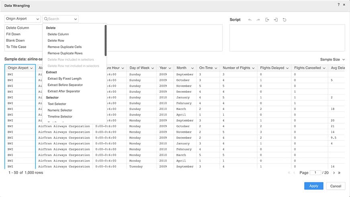
Task: Choose Extract By Fixed Length option
Action: click(x=64, y=79)
